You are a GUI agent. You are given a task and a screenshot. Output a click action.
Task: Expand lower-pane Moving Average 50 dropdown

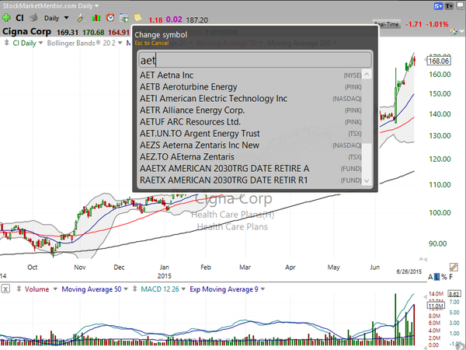[126, 289]
